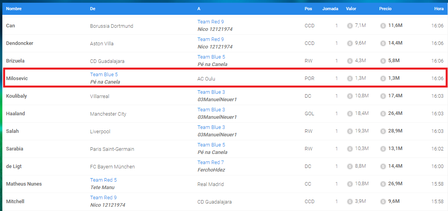Click the coin icon beside Koulibaly's 10,8M value
448x211 pixels.
350,96
